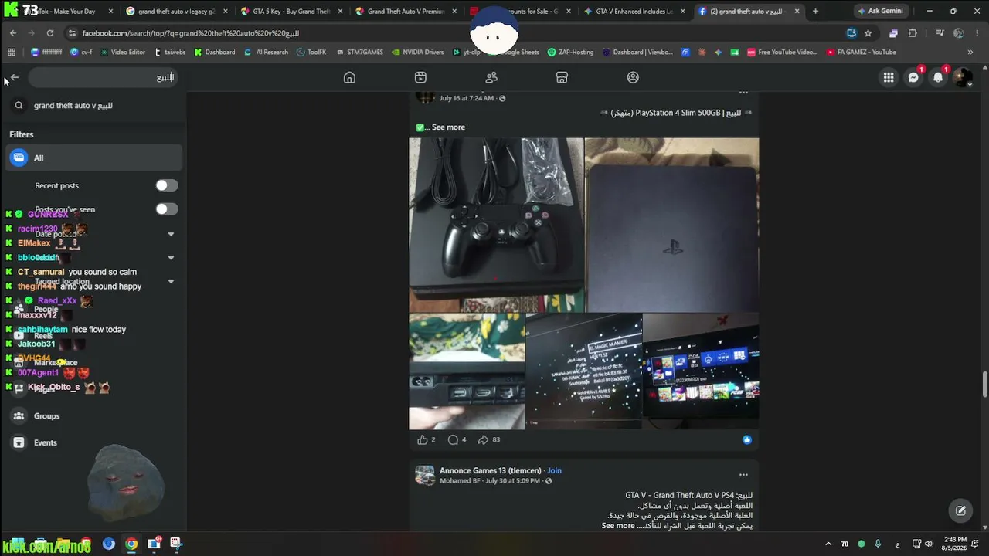Select the Events filter
This screenshot has height=556, width=989.
pos(94,442)
